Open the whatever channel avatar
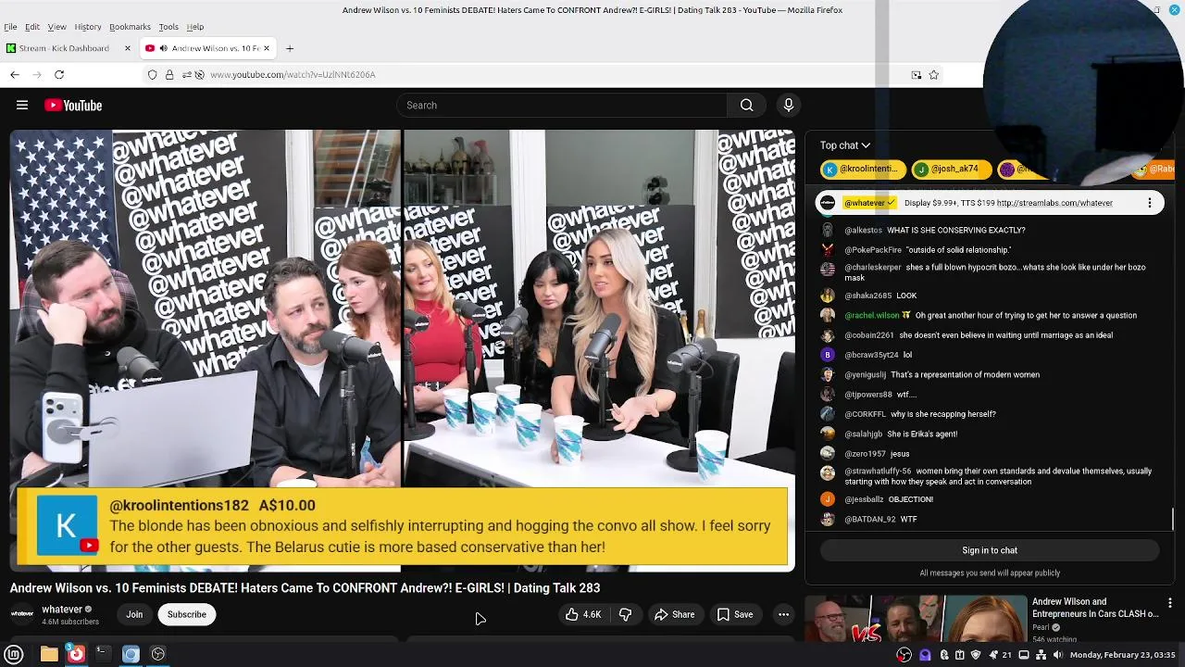Screen dimensions: 1185x667 pos(22,614)
